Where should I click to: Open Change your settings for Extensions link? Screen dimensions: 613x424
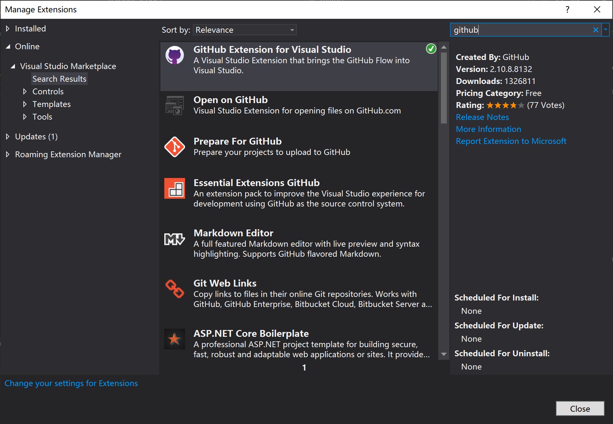(x=71, y=383)
